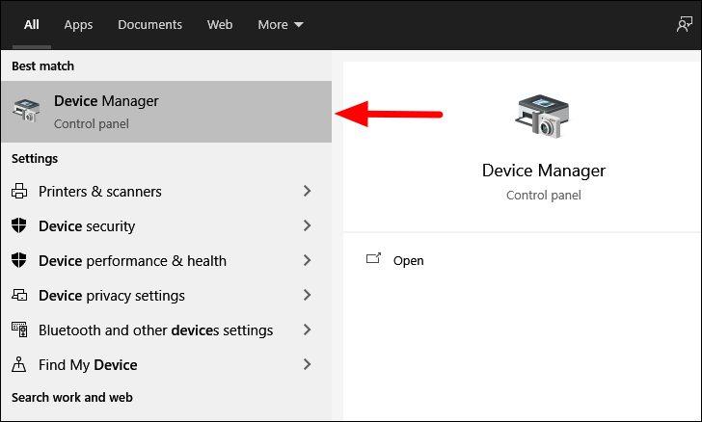Screen dimensions: 702x422
Task: Select the Web search tab
Action: coord(220,25)
